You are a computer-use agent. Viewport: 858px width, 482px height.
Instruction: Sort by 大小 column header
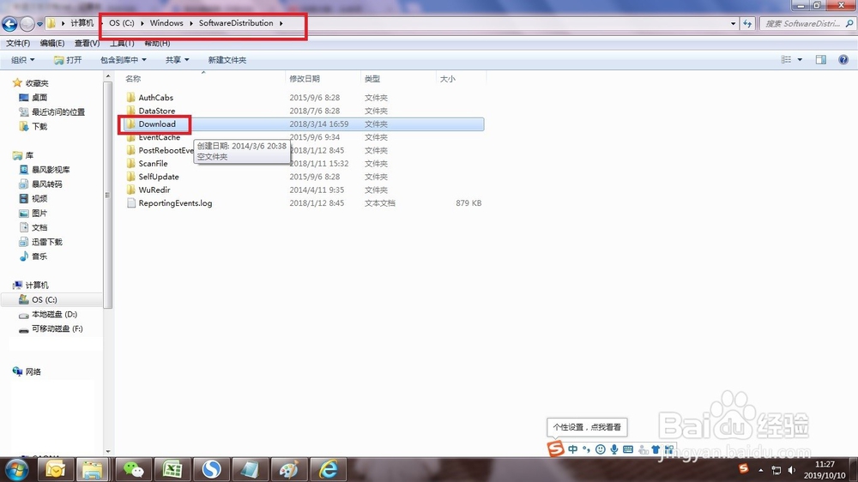[x=447, y=79]
